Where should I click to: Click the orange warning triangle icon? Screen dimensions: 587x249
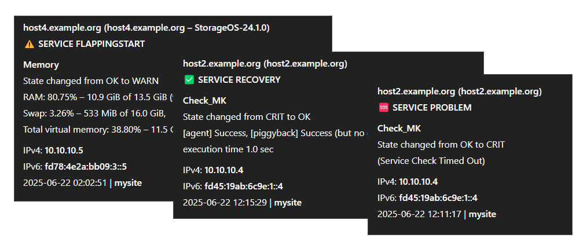(29, 44)
